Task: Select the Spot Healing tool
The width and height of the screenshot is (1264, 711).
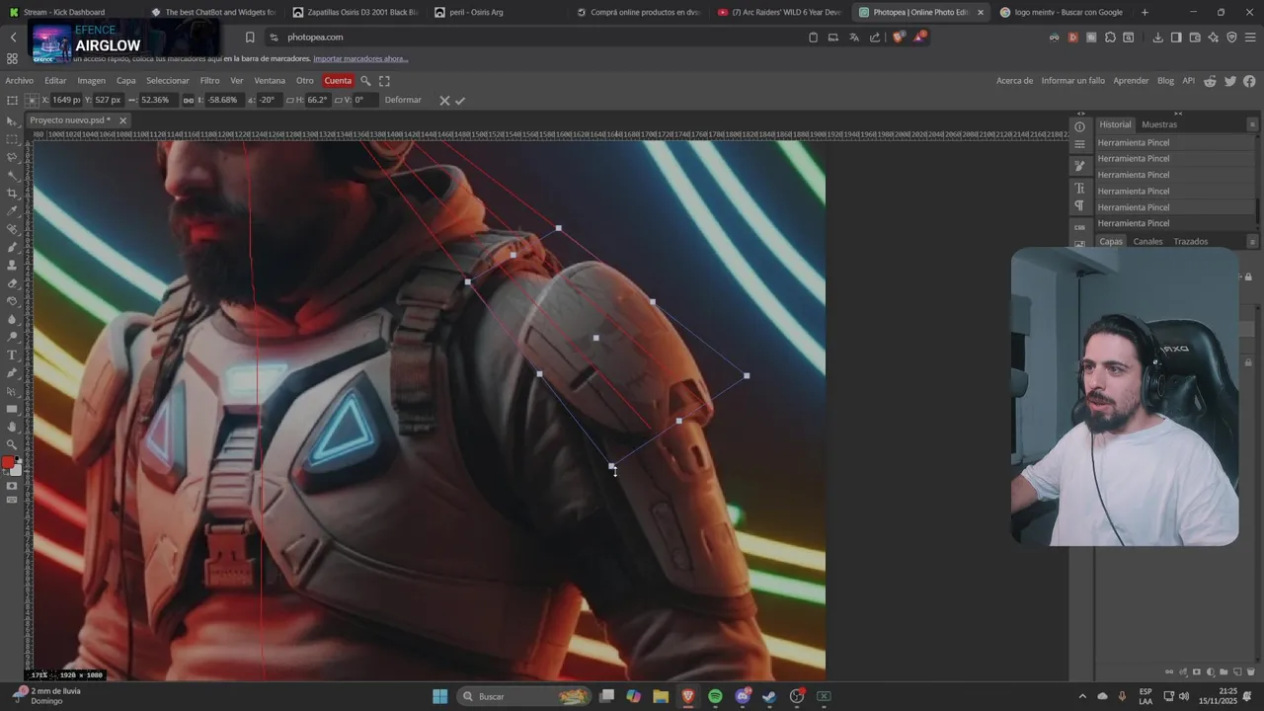Action: point(12,229)
